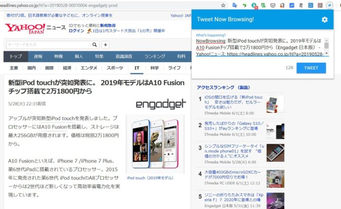Image resolution: width=341 pixels, height=209 pixels.
Task: Select the スポーツ category
Action: pos(115,68)
